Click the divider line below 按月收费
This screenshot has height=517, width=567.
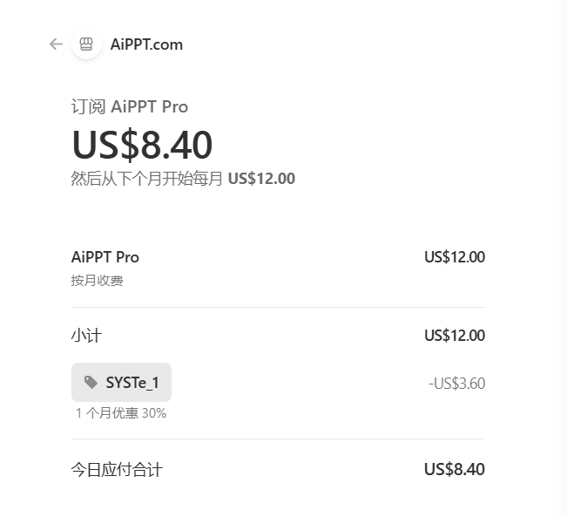[x=278, y=307]
